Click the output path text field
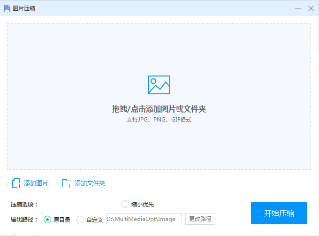Screen dimensions: 319x236 coord(144,219)
